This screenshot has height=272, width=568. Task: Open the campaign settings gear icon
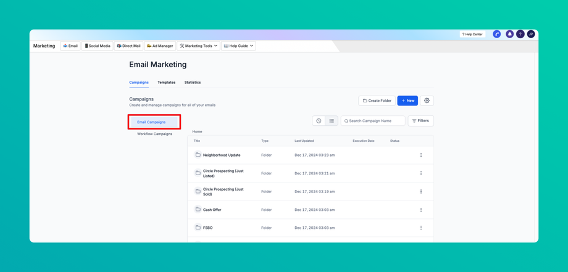(427, 101)
